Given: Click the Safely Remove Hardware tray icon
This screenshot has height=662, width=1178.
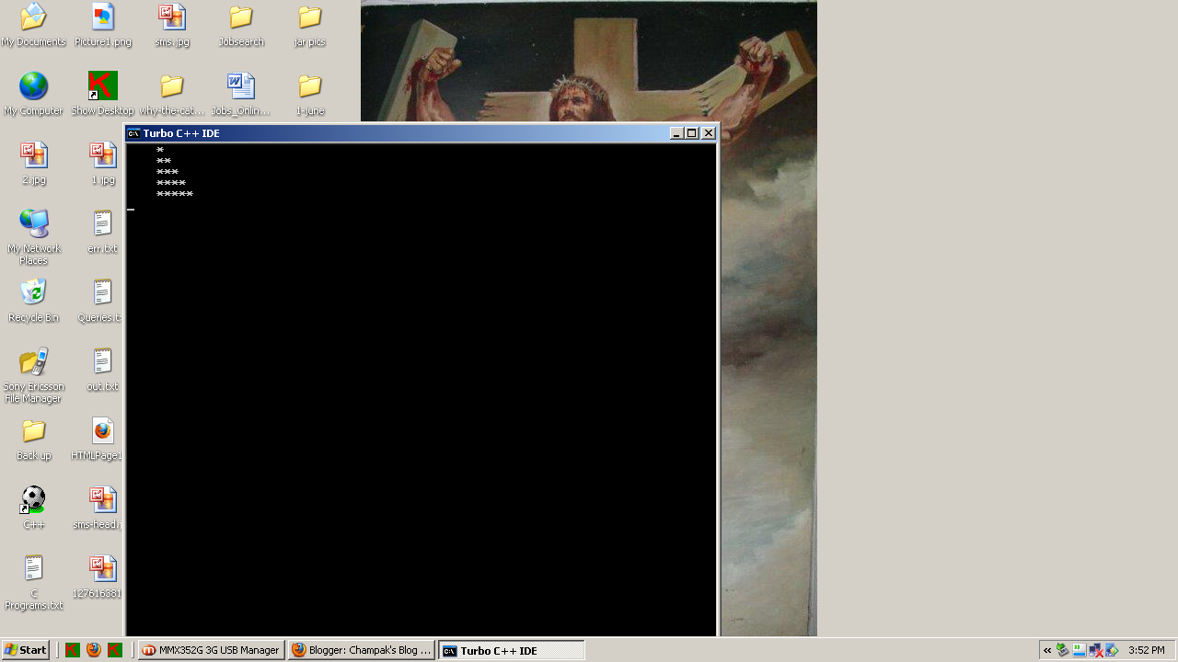Looking at the screenshot, I should click(1063, 650).
